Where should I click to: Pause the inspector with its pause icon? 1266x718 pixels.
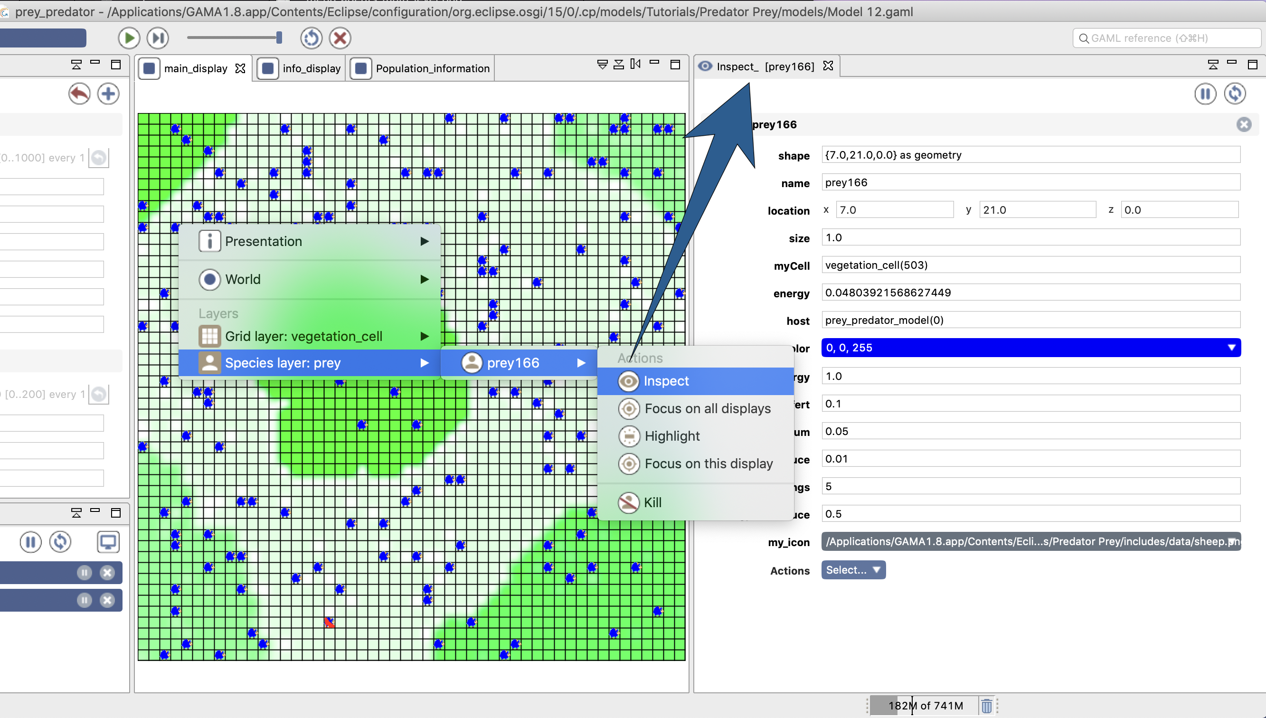[x=1205, y=94]
